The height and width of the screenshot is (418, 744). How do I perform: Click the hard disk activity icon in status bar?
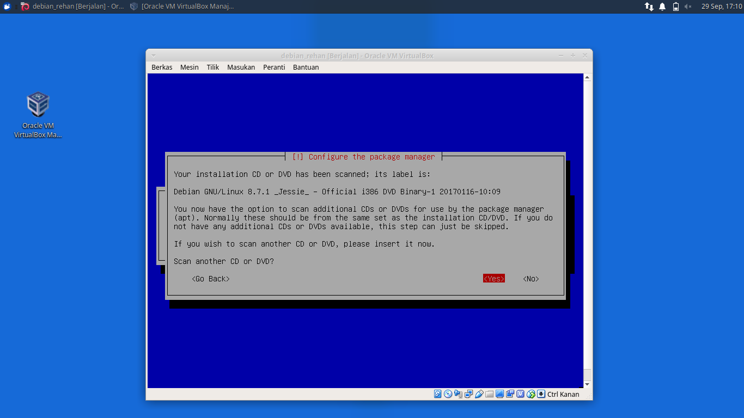(438, 394)
